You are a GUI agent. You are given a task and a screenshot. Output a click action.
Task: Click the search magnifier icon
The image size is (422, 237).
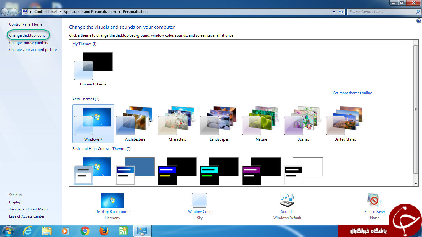[x=418, y=12]
